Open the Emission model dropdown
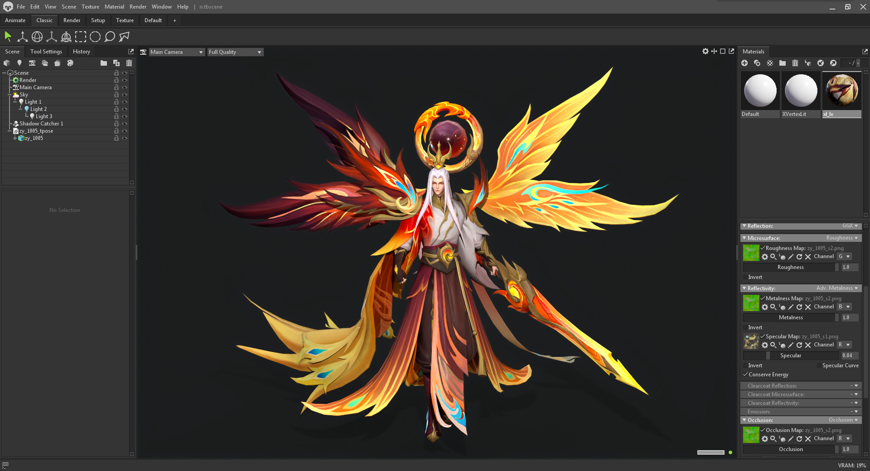The height and width of the screenshot is (471, 870). pos(855,412)
